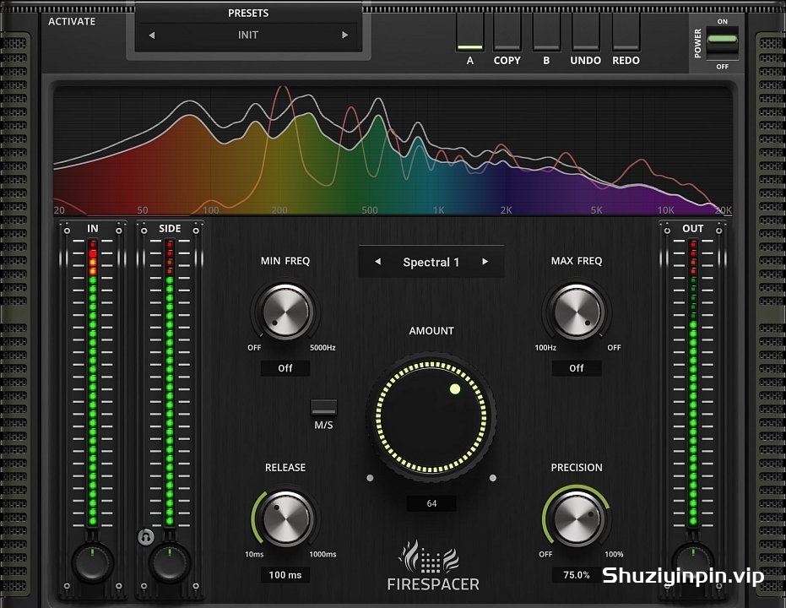
Task: Click the 10K frequency label on analyzer
Action: pyautogui.click(x=665, y=210)
